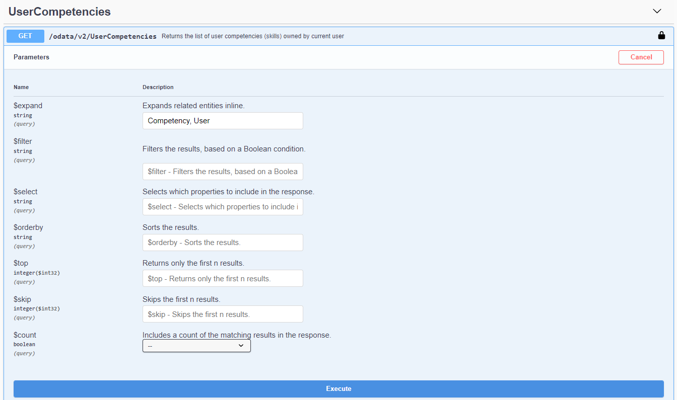
Task: Click into the $orderby input field
Action: [x=223, y=243]
